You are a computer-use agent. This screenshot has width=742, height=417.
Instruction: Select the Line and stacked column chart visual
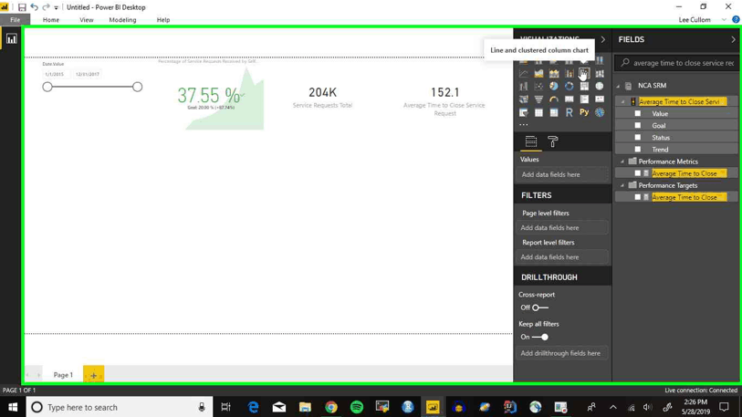tap(569, 73)
